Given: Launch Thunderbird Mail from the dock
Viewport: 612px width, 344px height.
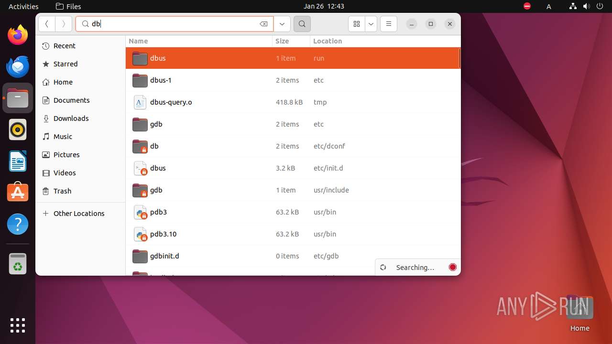Looking at the screenshot, I should pyautogui.click(x=18, y=66).
